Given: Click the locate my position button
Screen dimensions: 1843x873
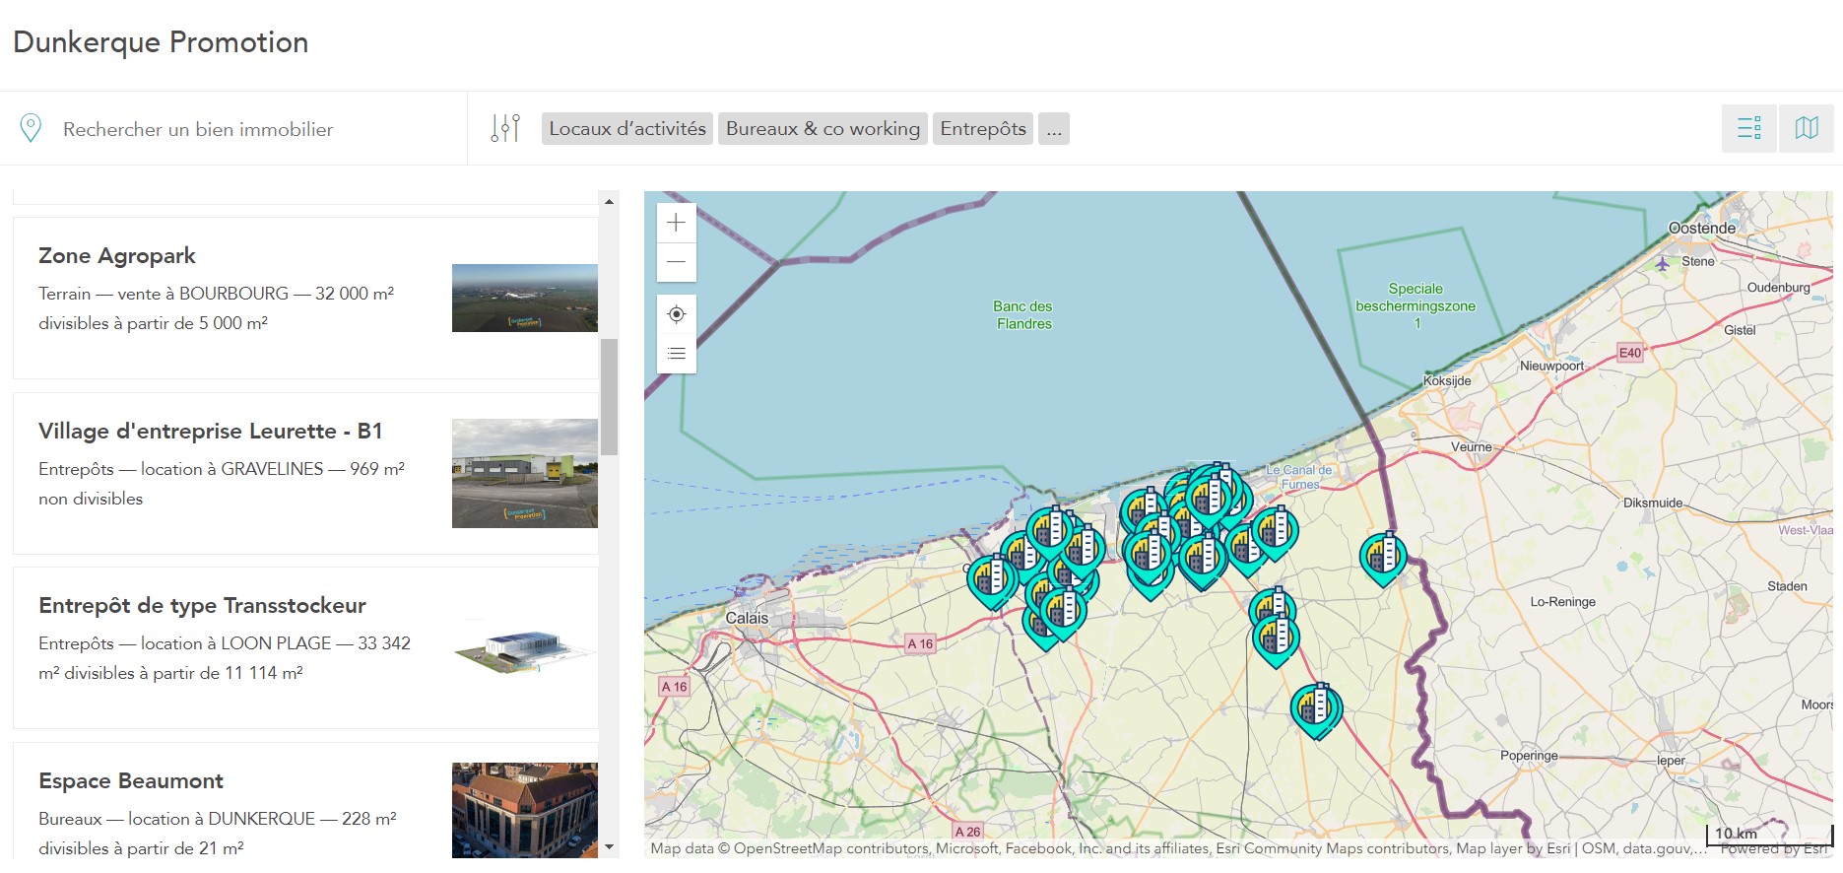Looking at the screenshot, I should click(676, 314).
